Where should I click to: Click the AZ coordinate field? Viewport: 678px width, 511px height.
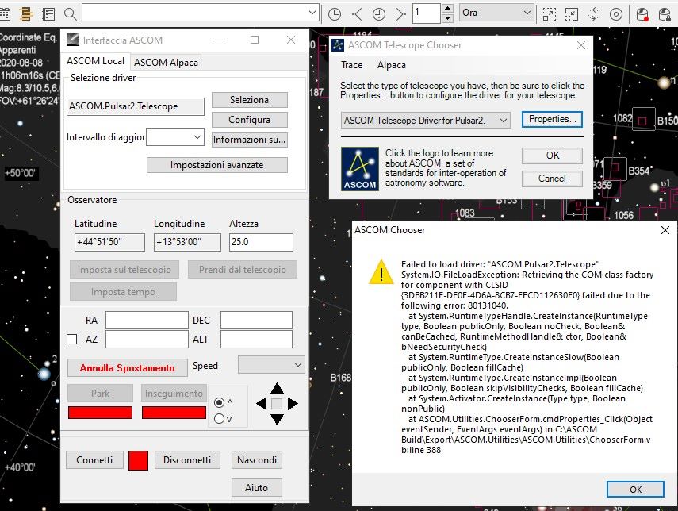(x=147, y=340)
